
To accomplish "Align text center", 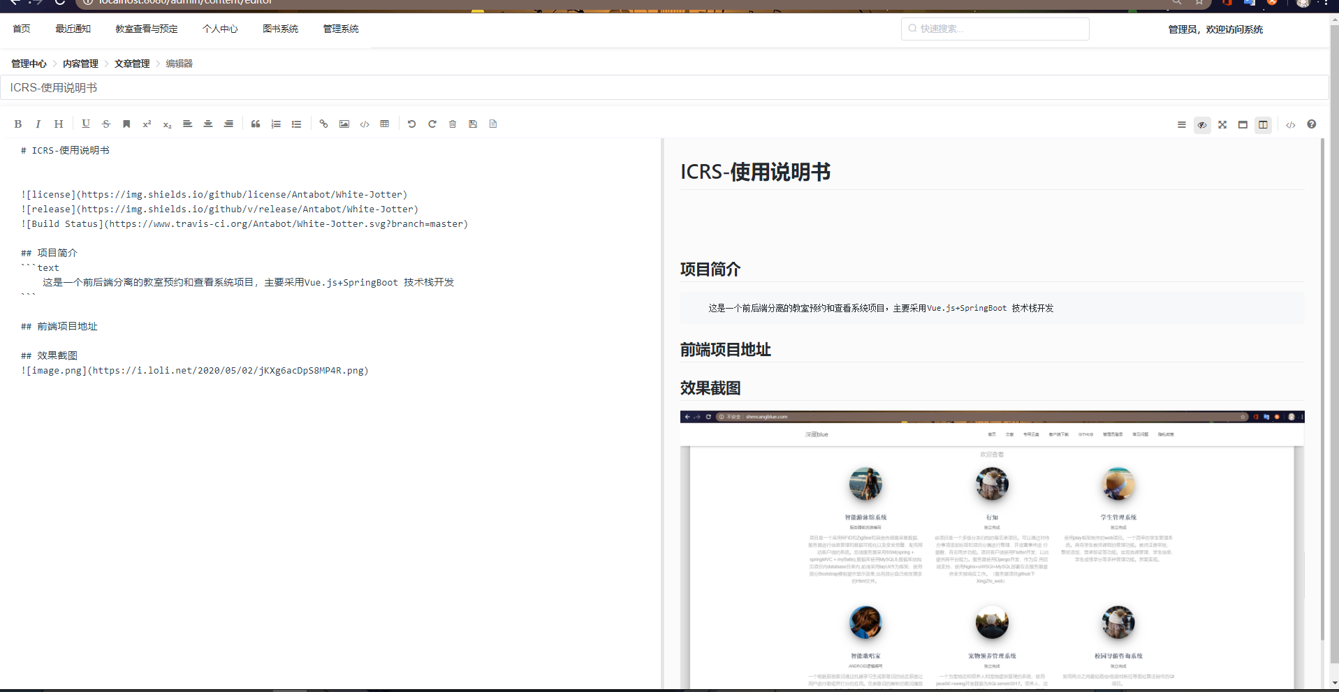I will pos(207,124).
